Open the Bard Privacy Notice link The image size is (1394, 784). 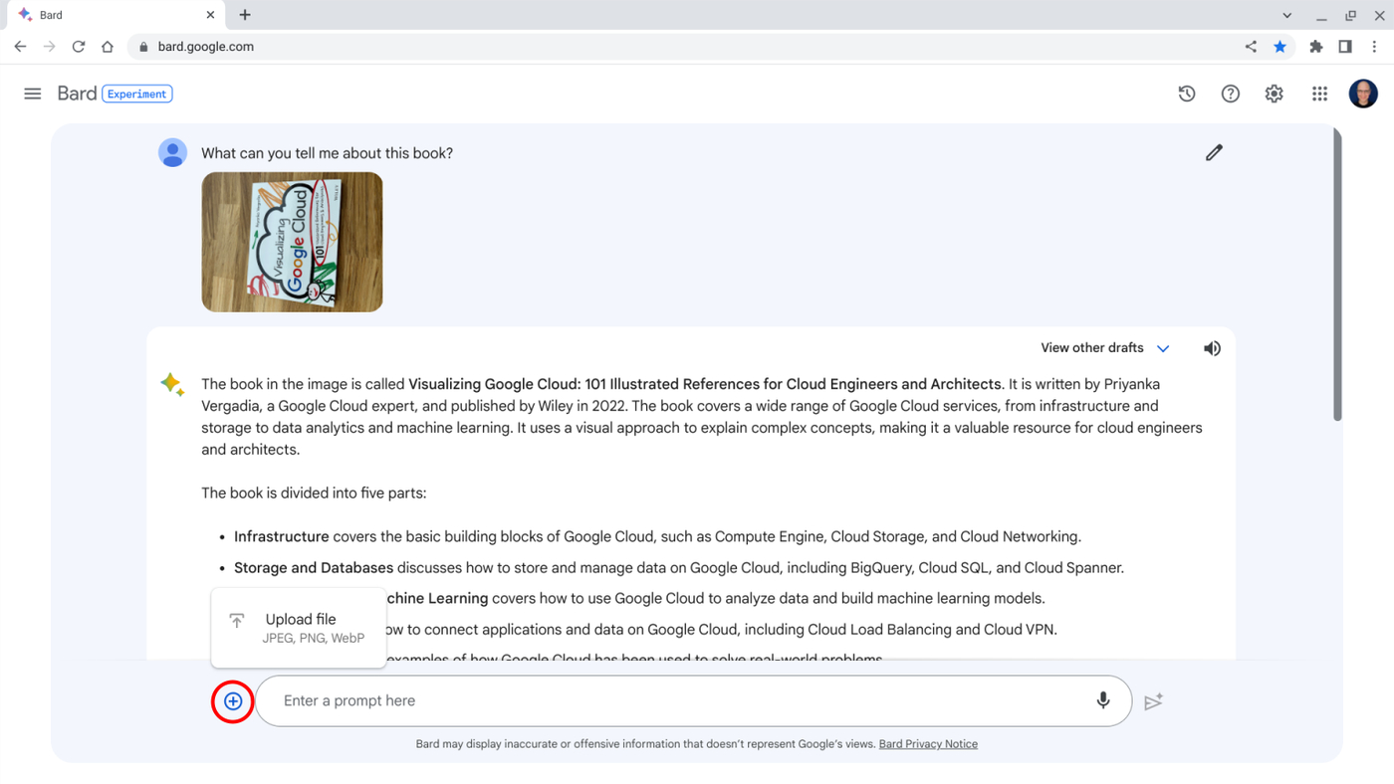[927, 743]
